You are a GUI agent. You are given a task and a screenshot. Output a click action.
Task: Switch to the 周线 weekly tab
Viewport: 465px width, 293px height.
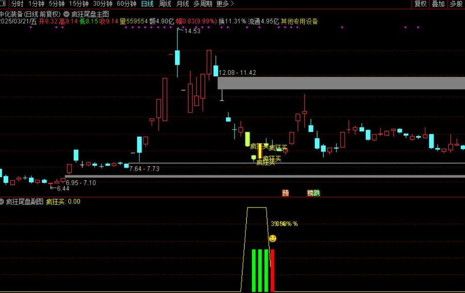165,4
